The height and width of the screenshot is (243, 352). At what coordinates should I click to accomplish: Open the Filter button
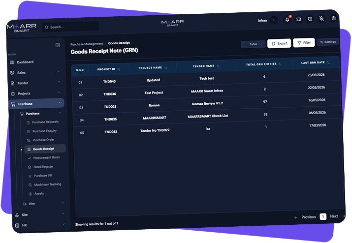[x=304, y=43]
